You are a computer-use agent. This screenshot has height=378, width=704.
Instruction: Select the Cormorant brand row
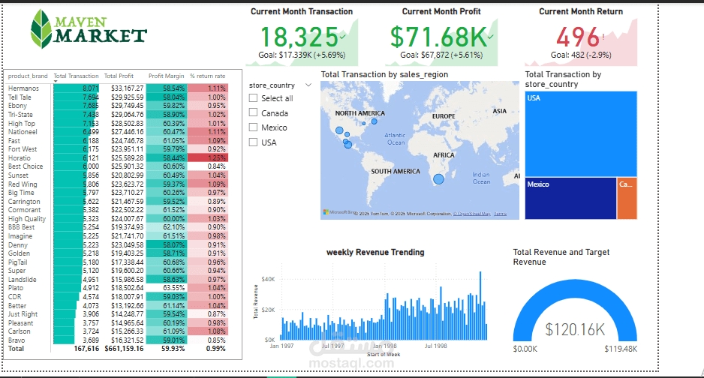118,210
